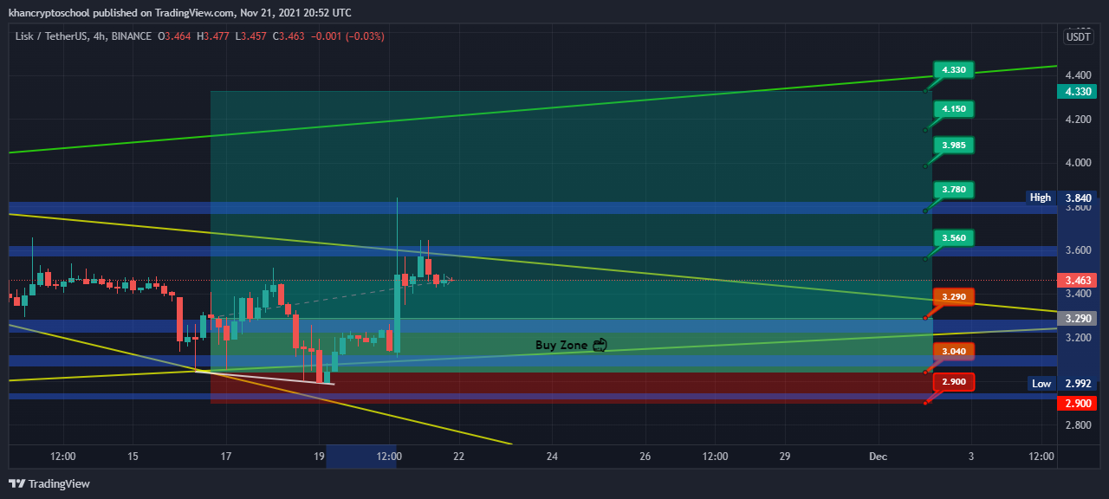Click the High label near price axis

pyautogui.click(x=1041, y=198)
